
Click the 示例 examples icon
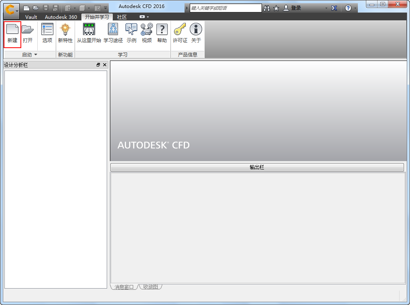131,29
